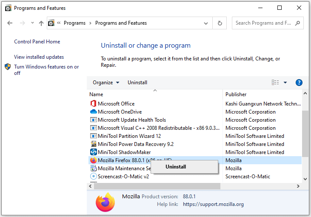Image resolution: width=311 pixels, height=217 pixels.
Task: Refresh the Programs and Features list
Action: tap(220, 23)
